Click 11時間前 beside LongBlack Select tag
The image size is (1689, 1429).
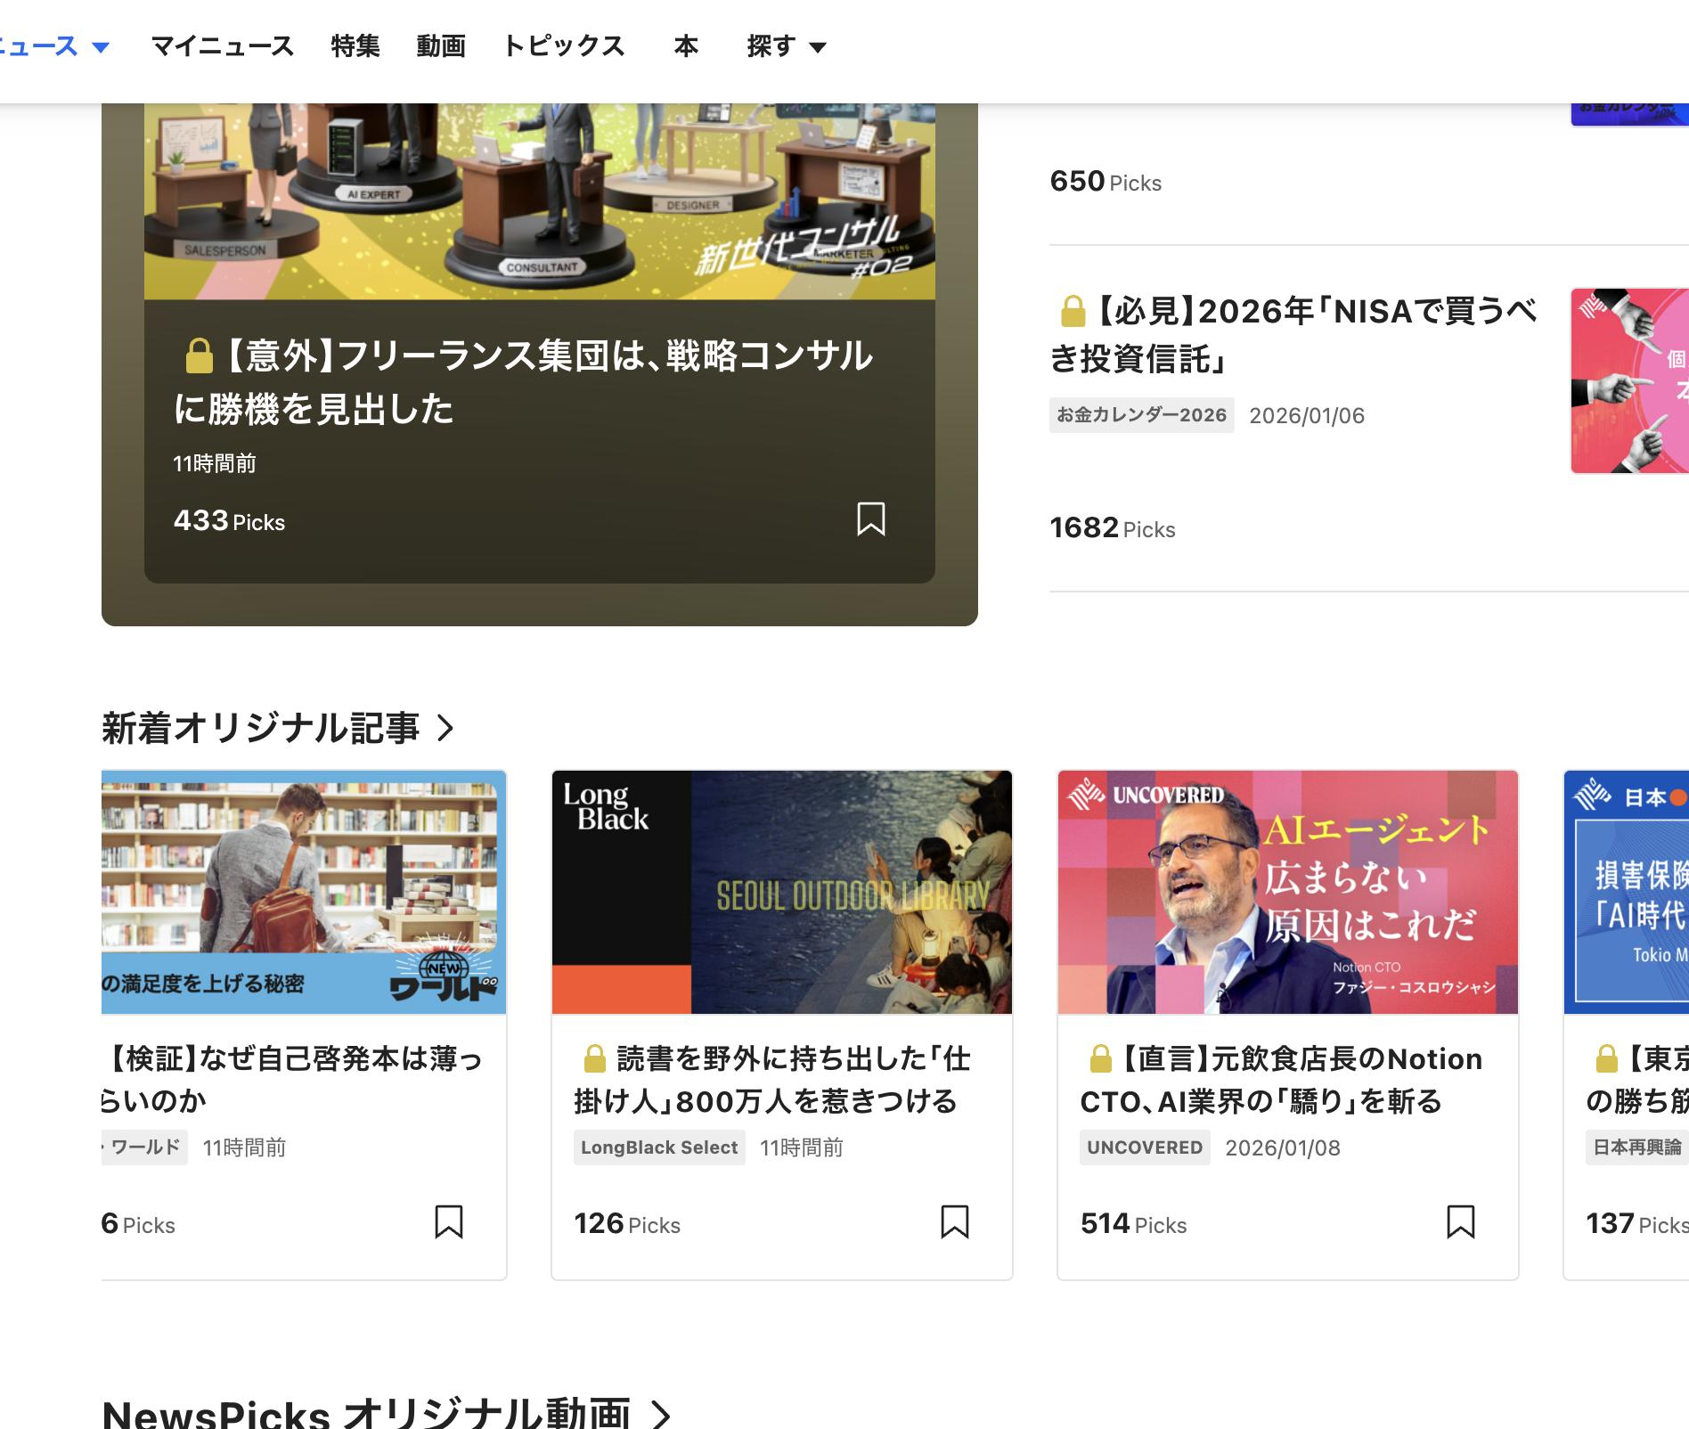[x=802, y=1148]
